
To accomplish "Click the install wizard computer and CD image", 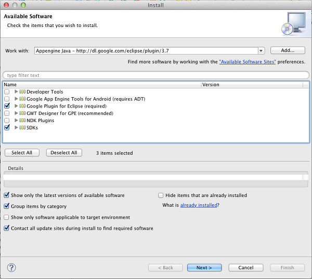I will [x=293, y=23].
